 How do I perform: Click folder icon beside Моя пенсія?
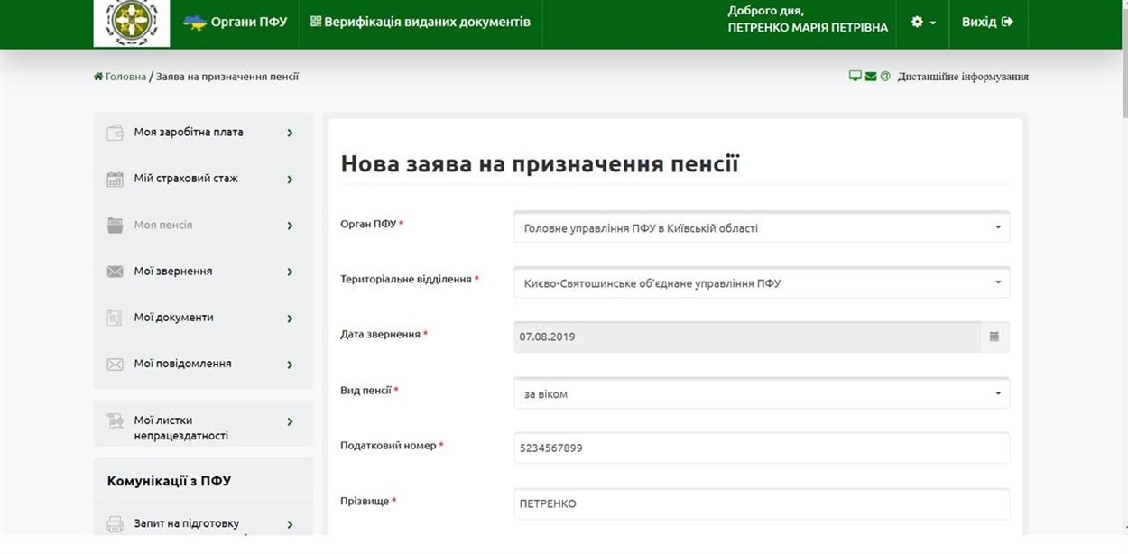115,226
